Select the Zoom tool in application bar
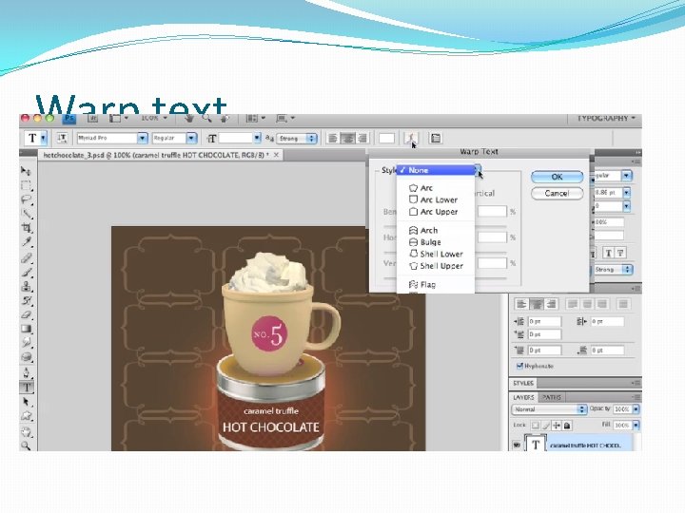The width and height of the screenshot is (685, 513). pyautogui.click(x=206, y=118)
